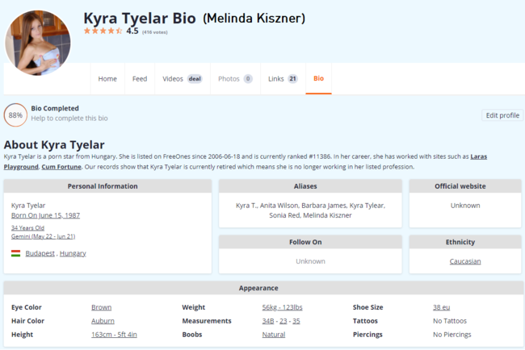
Task: Click the 'Follow On' panel header
Action: point(310,242)
